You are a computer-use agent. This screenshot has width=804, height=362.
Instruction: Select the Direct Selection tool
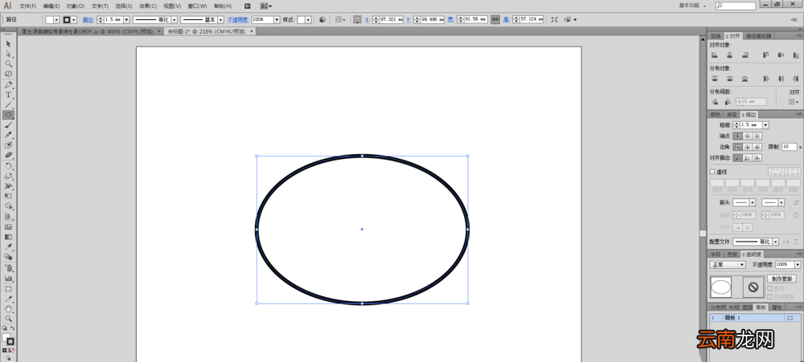click(8, 54)
